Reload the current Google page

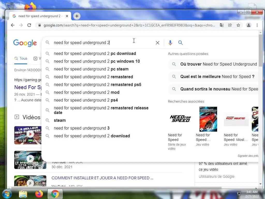pyautogui.click(x=29, y=25)
